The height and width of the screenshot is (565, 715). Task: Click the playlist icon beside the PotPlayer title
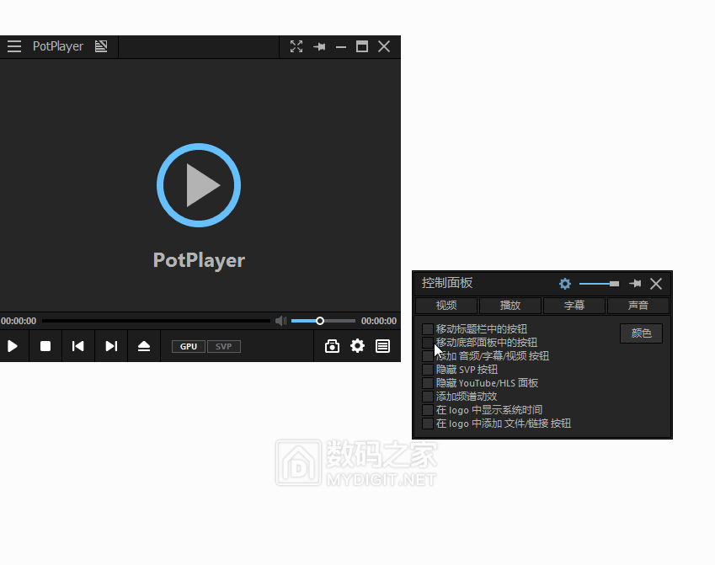click(101, 46)
